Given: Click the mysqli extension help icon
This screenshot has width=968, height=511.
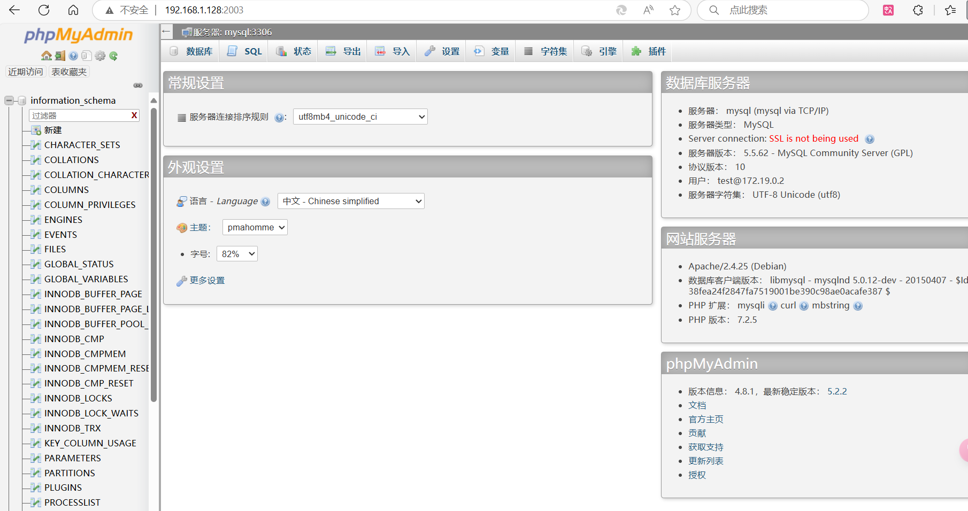Looking at the screenshot, I should tap(773, 306).
